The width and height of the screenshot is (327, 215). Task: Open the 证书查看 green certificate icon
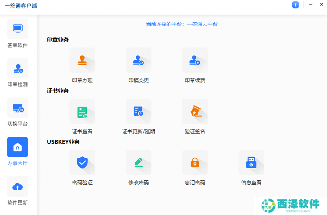82,111
